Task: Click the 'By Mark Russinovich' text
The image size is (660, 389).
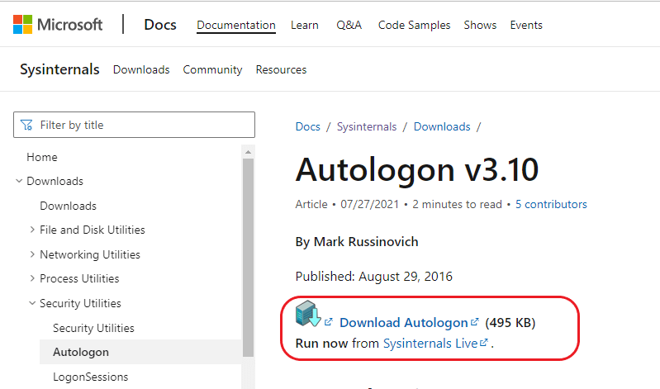Action: (x=357, y=242)
